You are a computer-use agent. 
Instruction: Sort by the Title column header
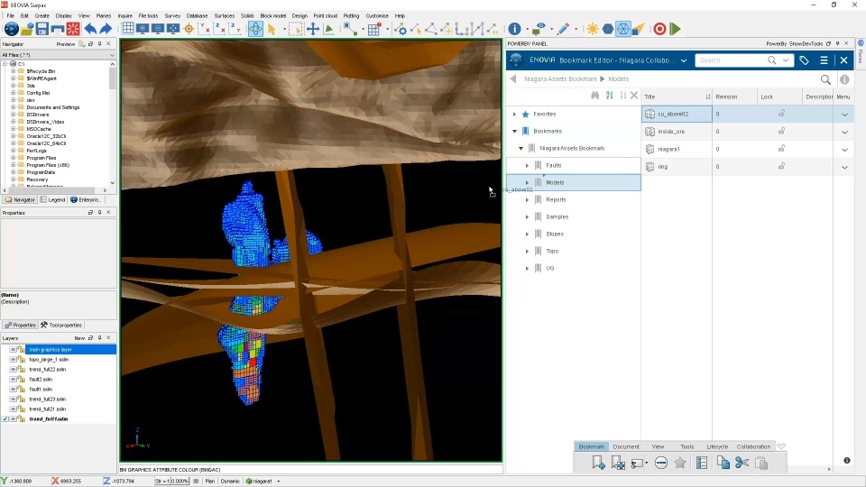[677, 96]
